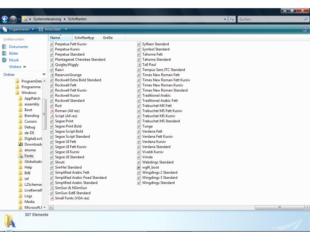
Task: Sort by the Name column header
Action: (61, 38)
